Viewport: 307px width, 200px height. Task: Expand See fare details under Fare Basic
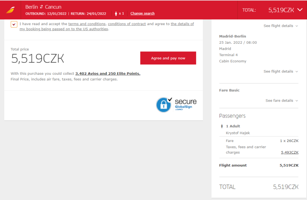[x=281, y=101]
